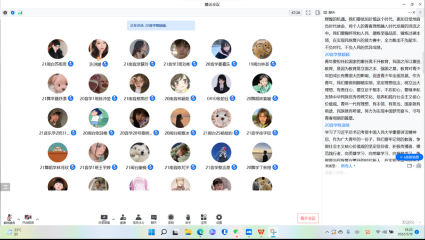Open the 所有人 recipient dropdown in chat
The image size is (425, 240).
[348, 165]
